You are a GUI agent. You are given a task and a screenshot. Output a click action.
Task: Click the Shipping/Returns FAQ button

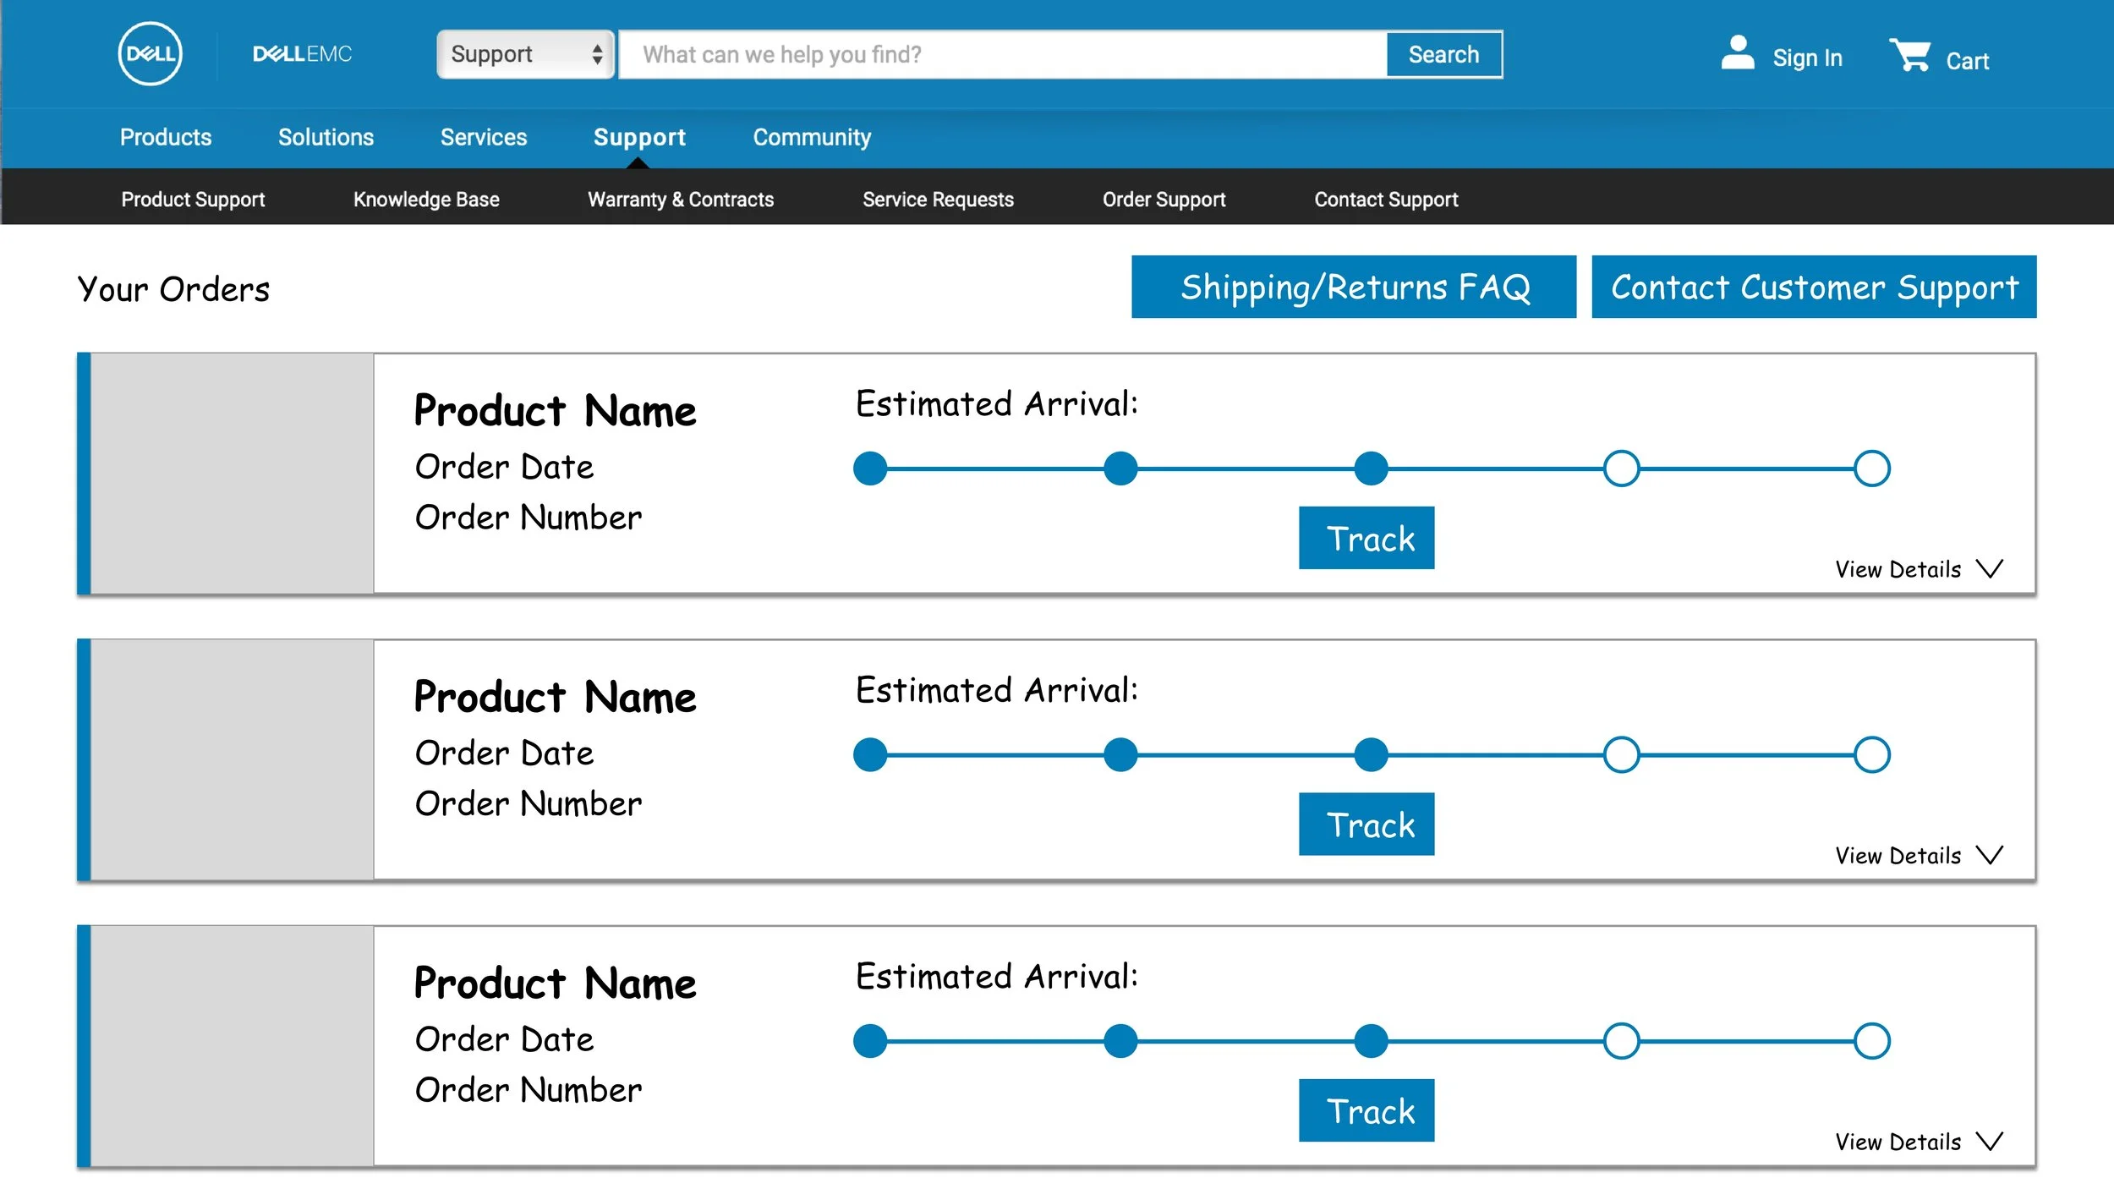[1354, 288]
